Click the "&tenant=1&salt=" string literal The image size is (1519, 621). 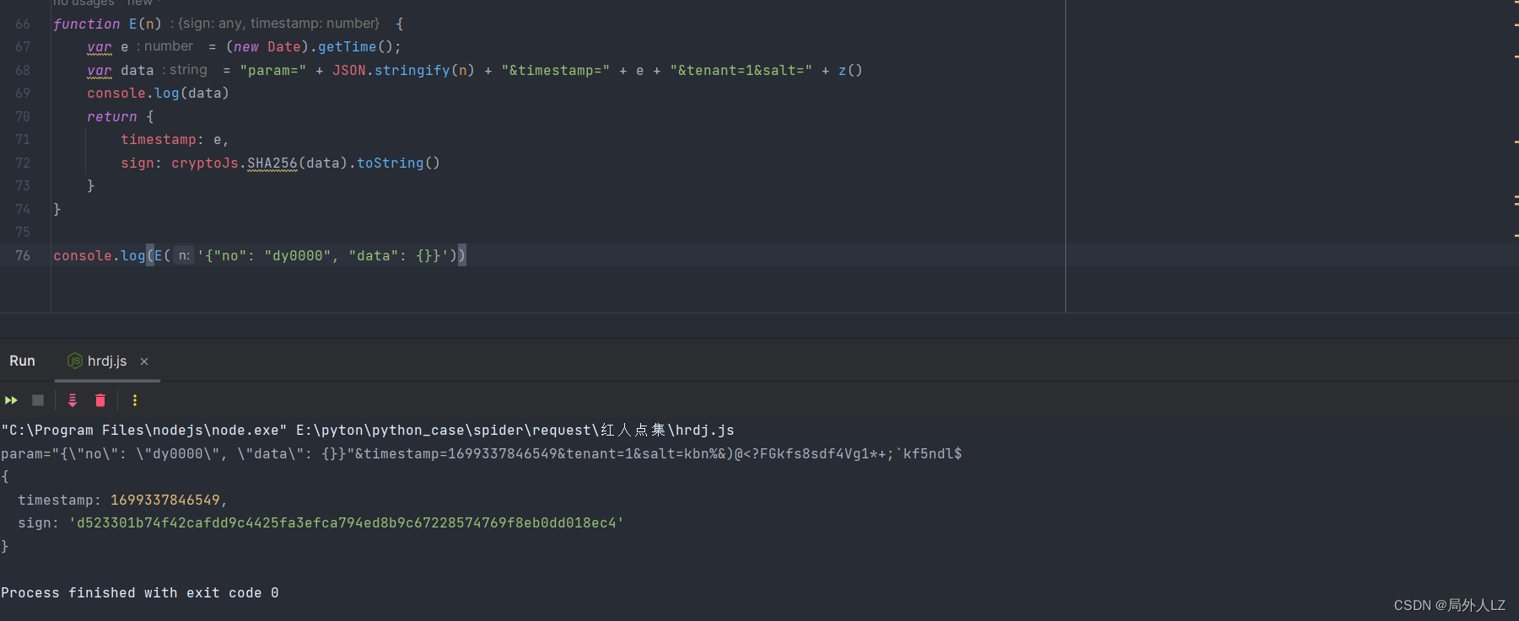pyautogui.click(x=741, y=70)
